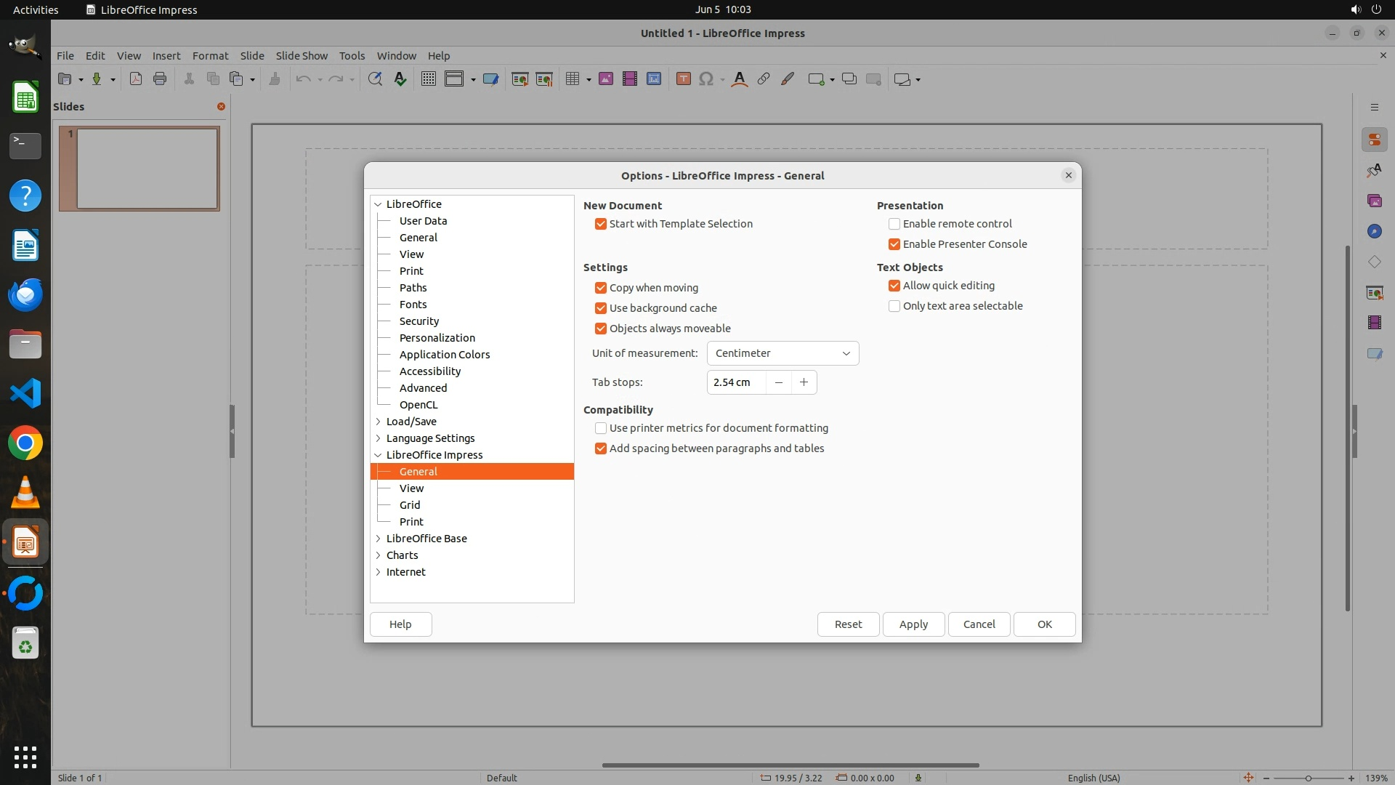This screenshot has height=785, width=1395.
Task: Increase tab stops with plus button
Action: pos(804,382)
